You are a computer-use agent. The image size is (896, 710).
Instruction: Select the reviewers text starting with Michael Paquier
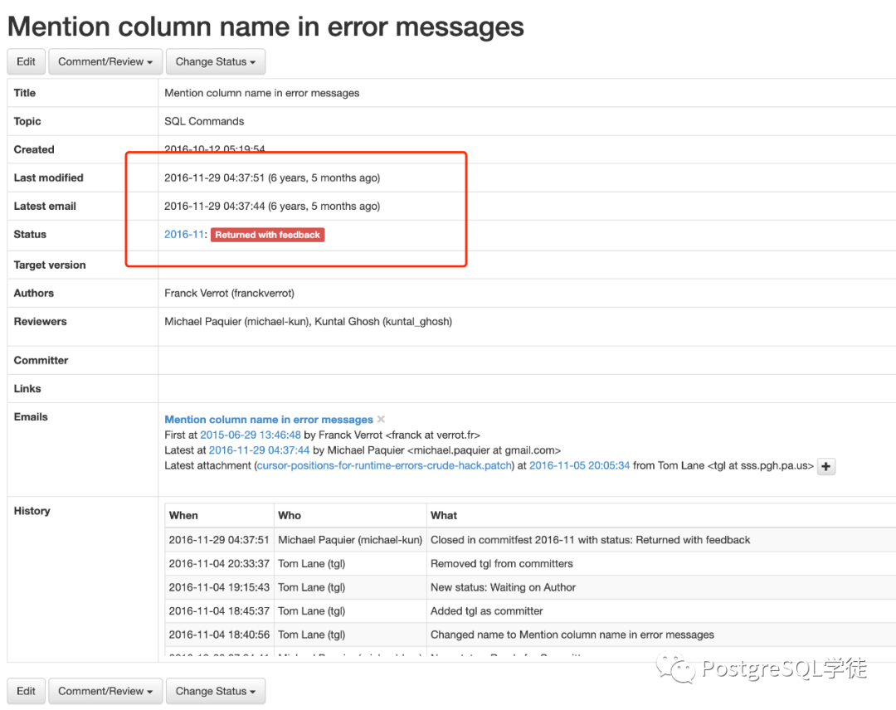click(308, 322)
